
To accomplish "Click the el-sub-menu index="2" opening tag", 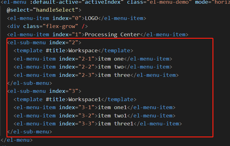I will pyautogui.click(x=44, y=42).
